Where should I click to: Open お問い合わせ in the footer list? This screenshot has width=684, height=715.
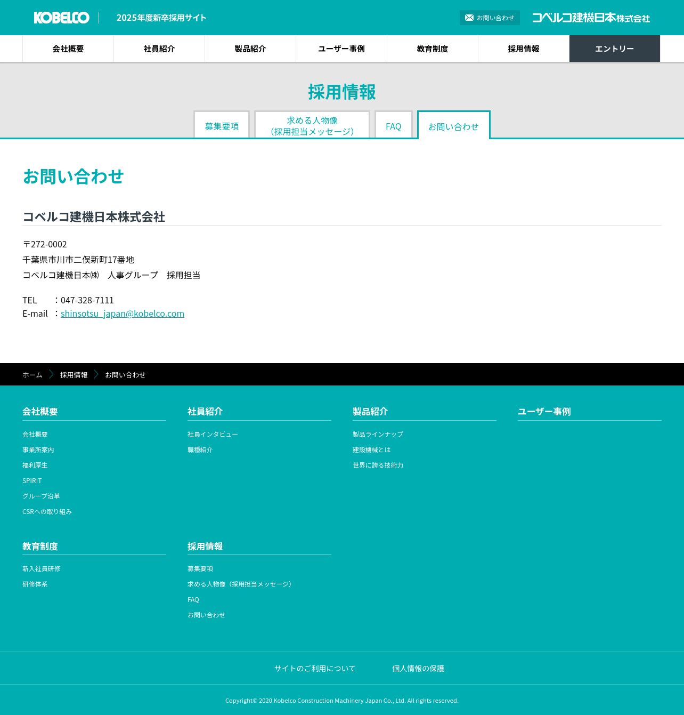207,615
